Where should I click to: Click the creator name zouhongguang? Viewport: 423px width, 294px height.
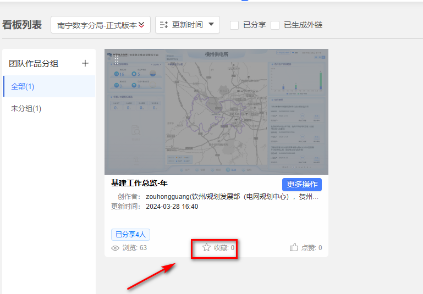pos(167,196)
